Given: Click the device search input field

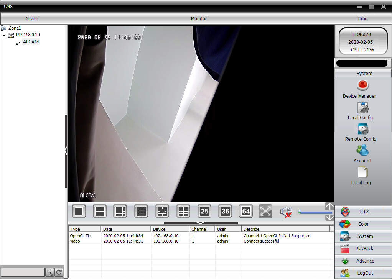Looking at the screenshot, I should pyautogui.click(x=23, y=272).
